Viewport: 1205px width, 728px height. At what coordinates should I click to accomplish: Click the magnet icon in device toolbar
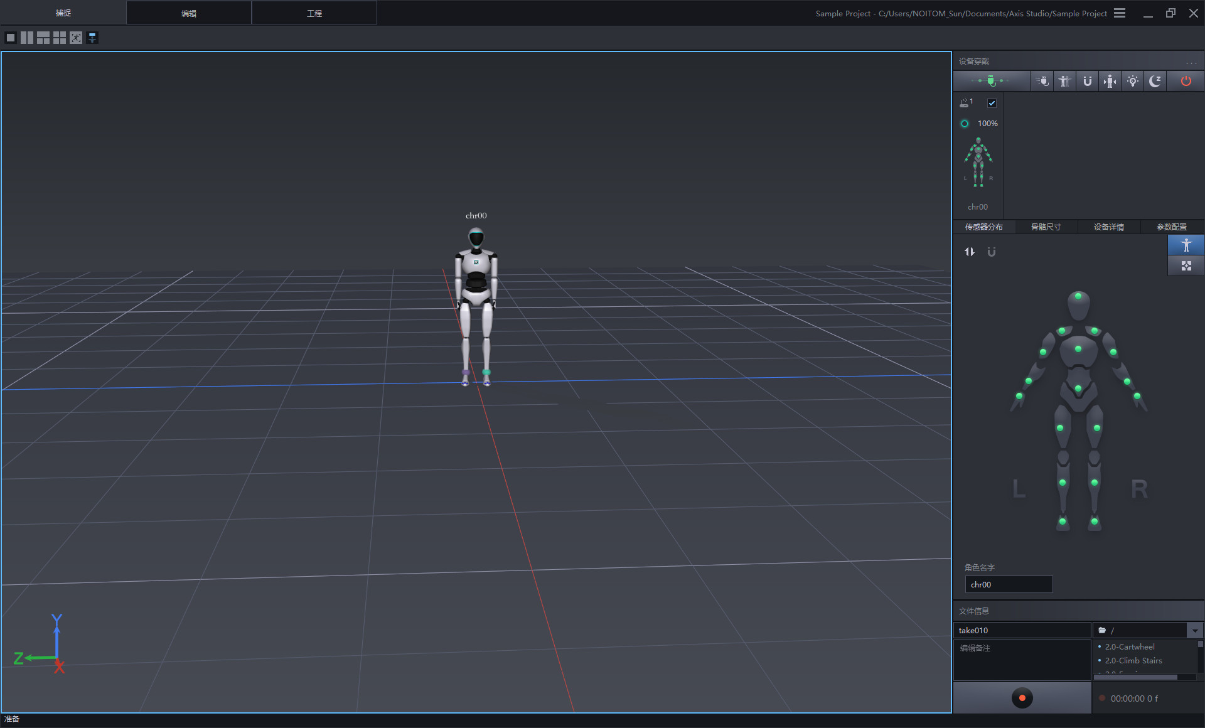click(1087, 81)
